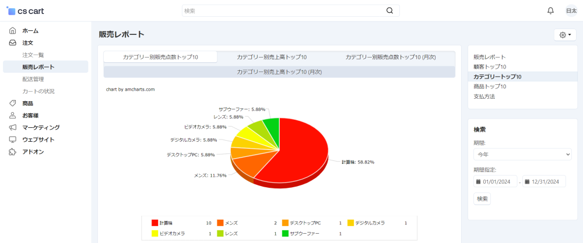
Task: Click the calendar icon for start date
Action: [479, 182]
